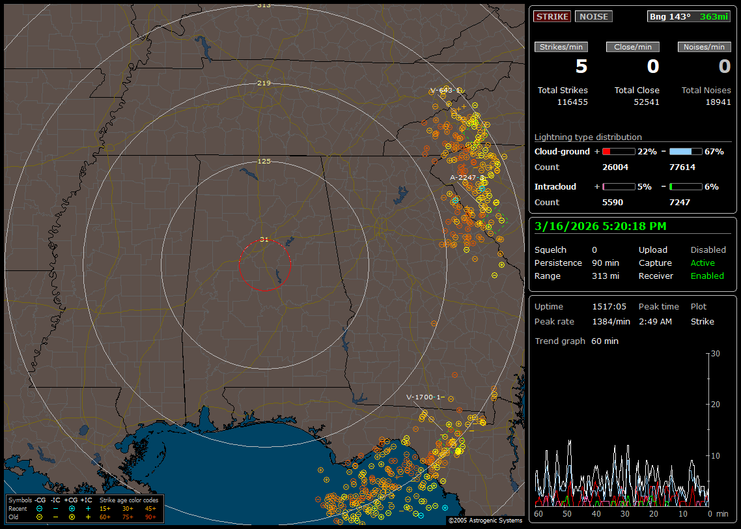Click the Recent negative CG symbol in legend
The height and width of the screenshot is (529, 741).
click(40, 508)
